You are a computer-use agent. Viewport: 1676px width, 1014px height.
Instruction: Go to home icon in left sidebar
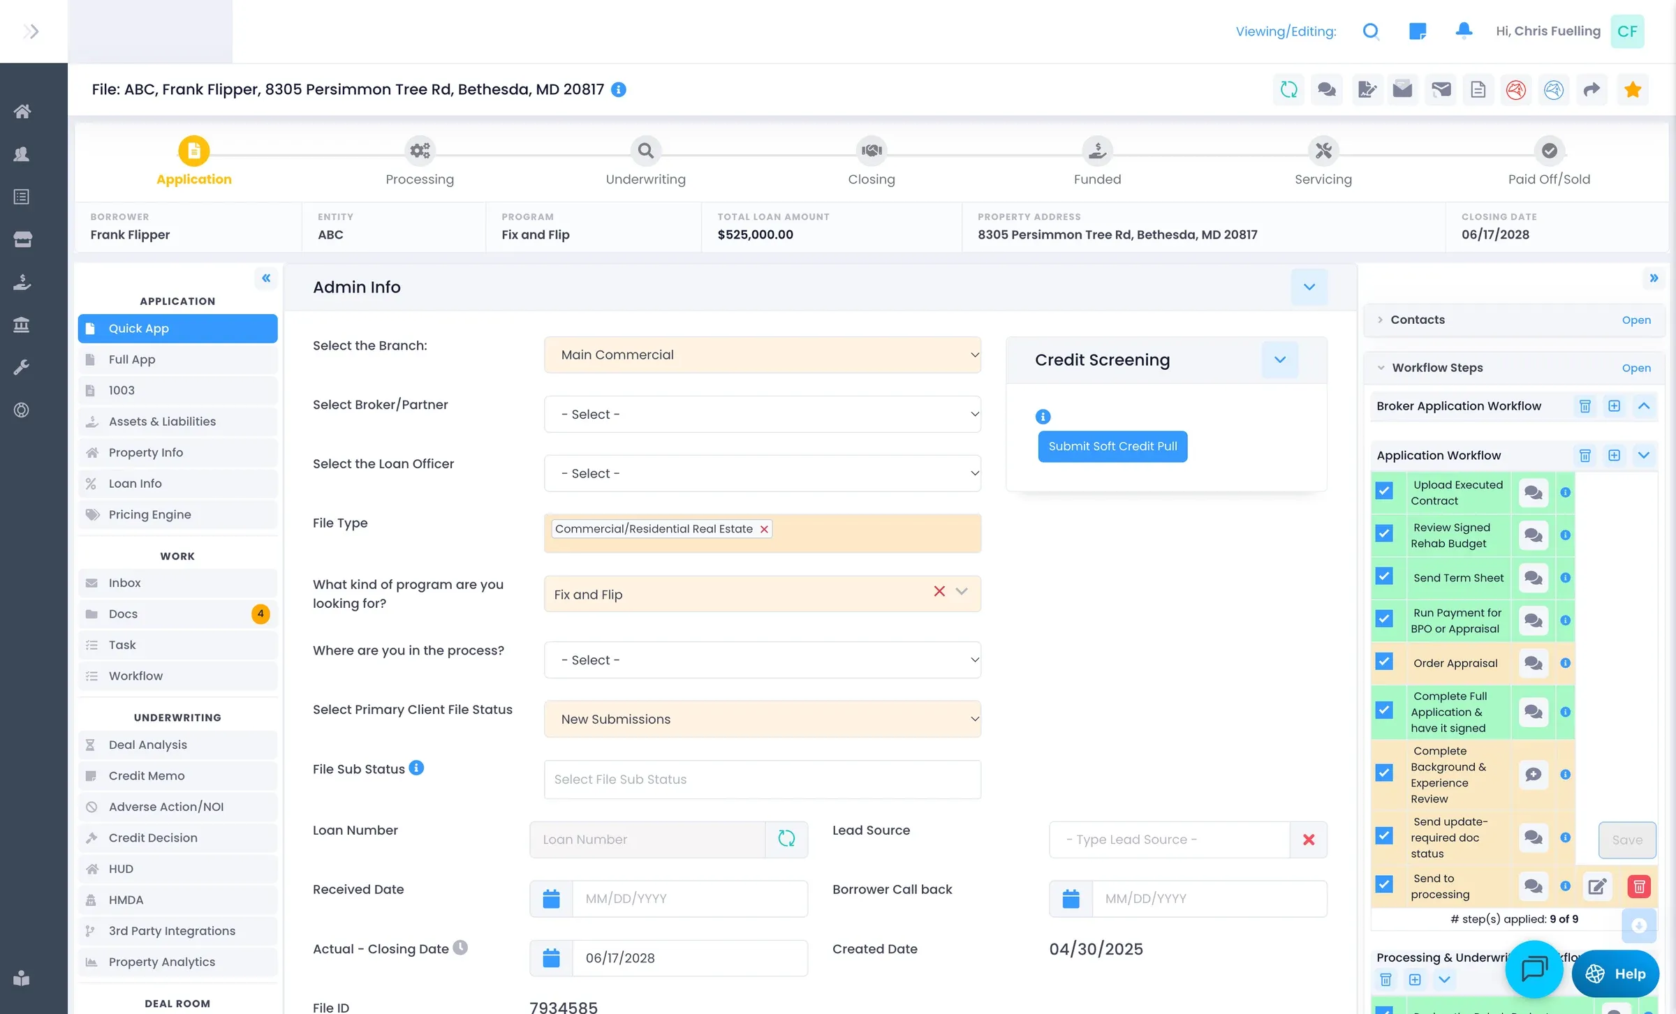tap(22, 112)
